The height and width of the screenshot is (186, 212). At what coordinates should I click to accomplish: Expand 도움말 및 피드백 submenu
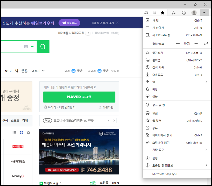click(176, 165)
